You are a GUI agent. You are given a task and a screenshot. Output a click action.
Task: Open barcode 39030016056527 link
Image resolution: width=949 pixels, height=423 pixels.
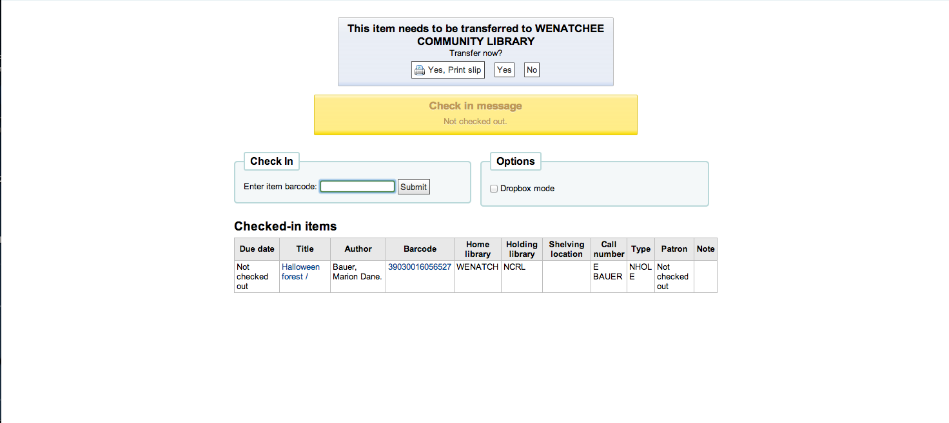click(x=420, y=267)
